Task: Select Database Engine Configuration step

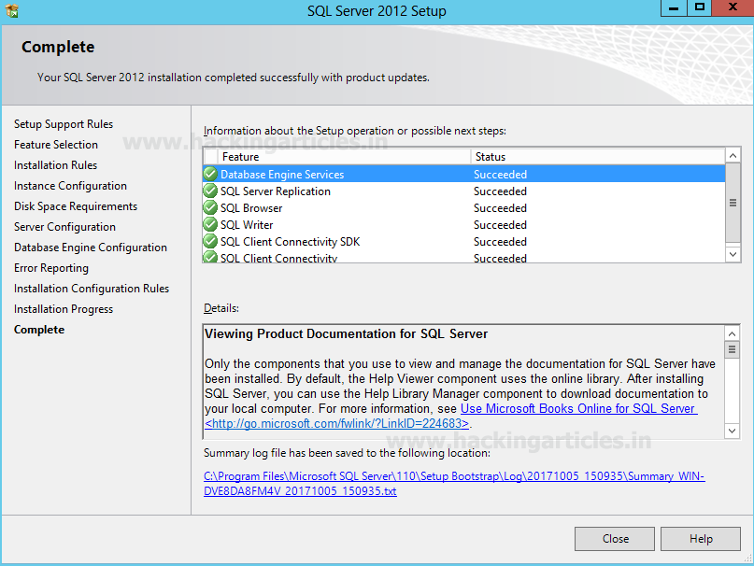Action: click(91, 248)
